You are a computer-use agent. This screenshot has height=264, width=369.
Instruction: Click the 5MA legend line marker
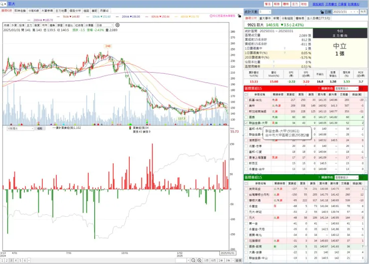[x=59, y=17]
